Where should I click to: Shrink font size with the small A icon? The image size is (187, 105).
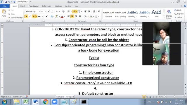tap(52, 12)
